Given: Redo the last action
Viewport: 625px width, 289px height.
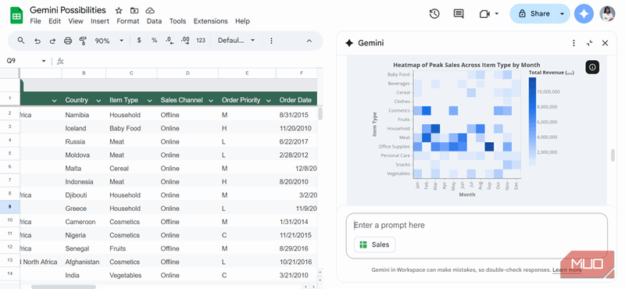Looking at the screenshot, I should tap(52, 41).
